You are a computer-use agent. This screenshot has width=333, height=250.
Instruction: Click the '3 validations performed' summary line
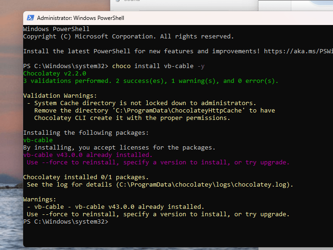pyautogui.click(x=151, y=81)
